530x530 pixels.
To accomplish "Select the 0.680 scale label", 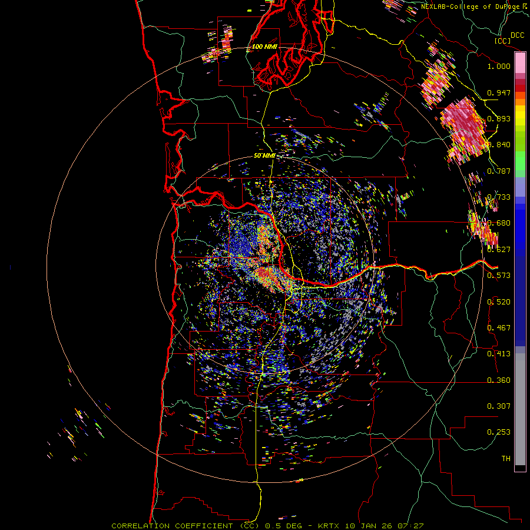I will pos(499,223).
